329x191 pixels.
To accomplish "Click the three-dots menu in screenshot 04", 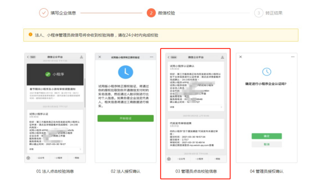I will [293, 57].
